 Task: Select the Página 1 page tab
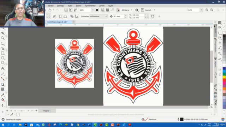point(47,111)
